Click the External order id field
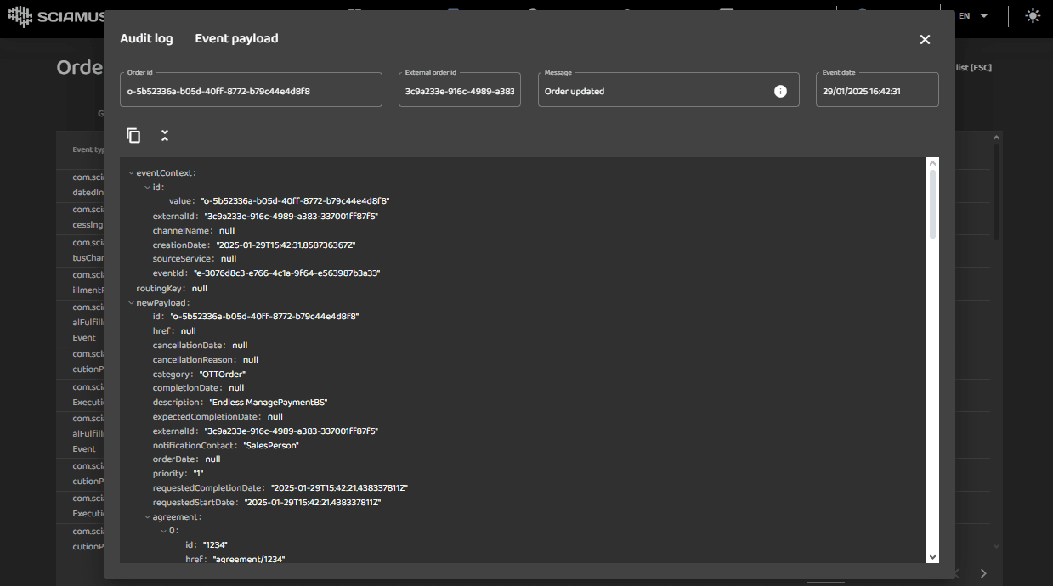This screenshot has height=586, width=1053. 459,91
